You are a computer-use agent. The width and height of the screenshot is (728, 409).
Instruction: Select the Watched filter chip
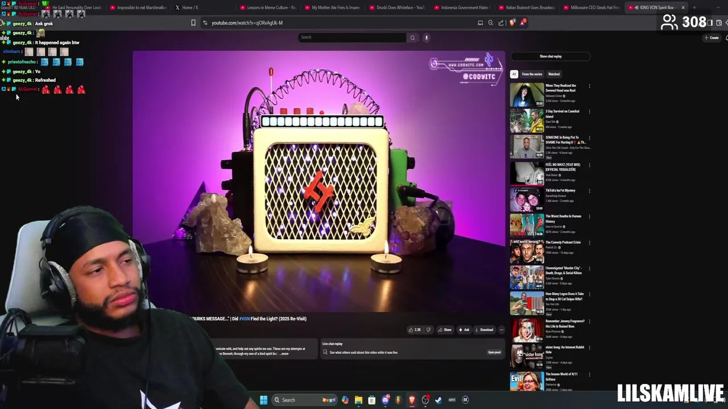click(554, 74)
